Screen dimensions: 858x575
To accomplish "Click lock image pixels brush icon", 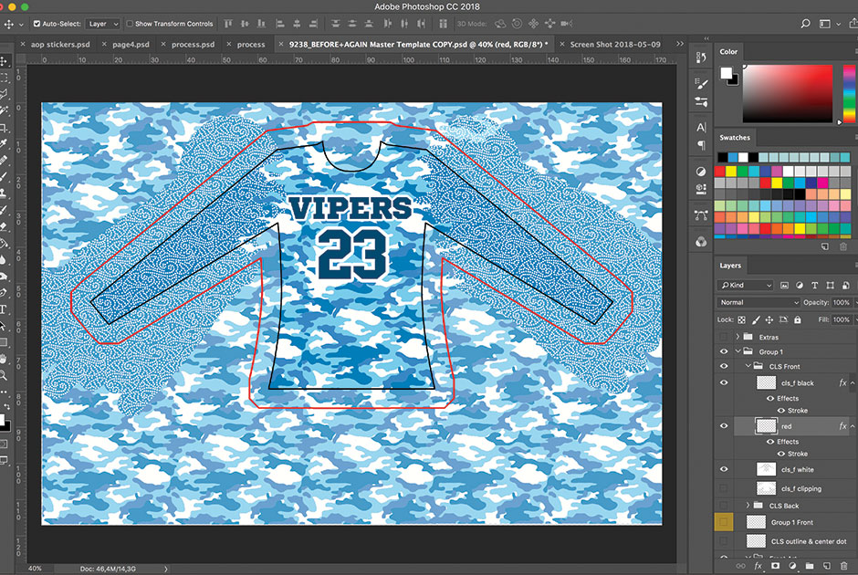I will pyautogui.click(x=756, y=319).
